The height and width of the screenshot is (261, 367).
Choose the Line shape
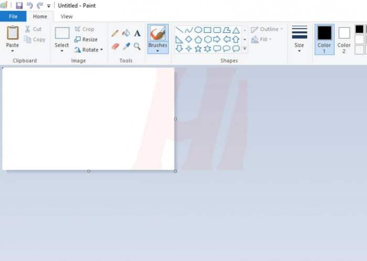pyautogui.click(x=179, y=30)
